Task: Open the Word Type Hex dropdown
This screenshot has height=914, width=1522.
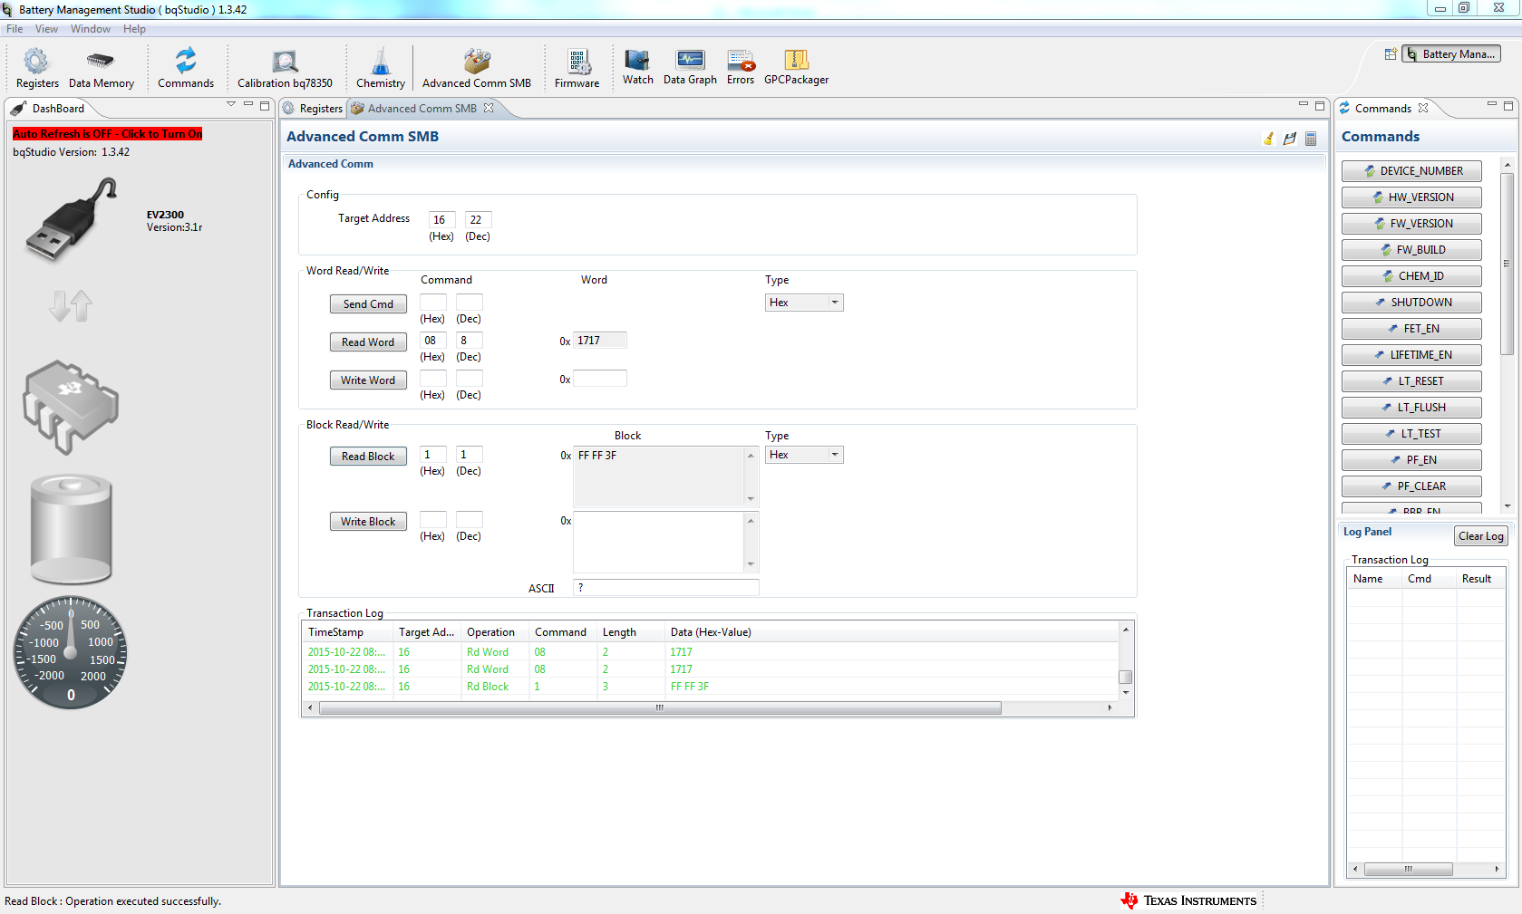Action: [x=804, y=303]
